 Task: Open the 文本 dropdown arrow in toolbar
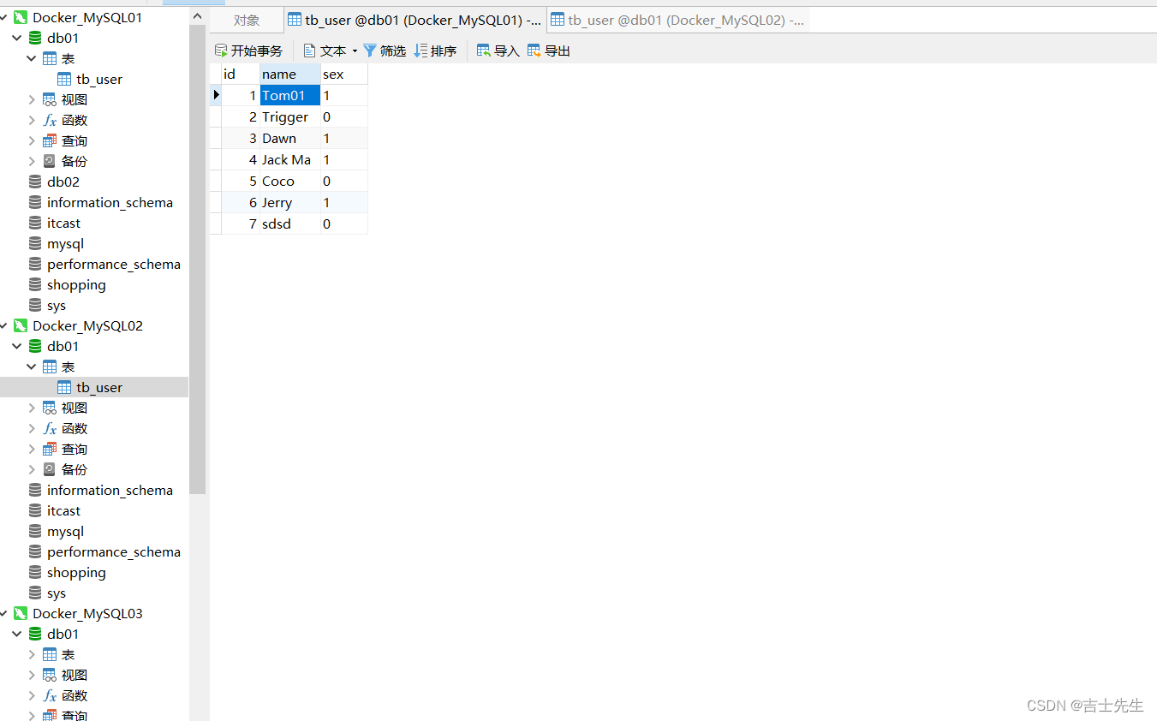point(355,51)
